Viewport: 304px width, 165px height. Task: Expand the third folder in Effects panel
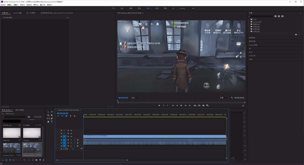249,24
